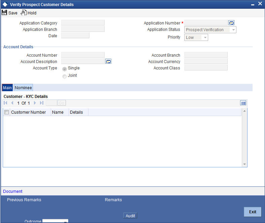Go to next KYC record page
265x223 pixels.
coord(35,103)
